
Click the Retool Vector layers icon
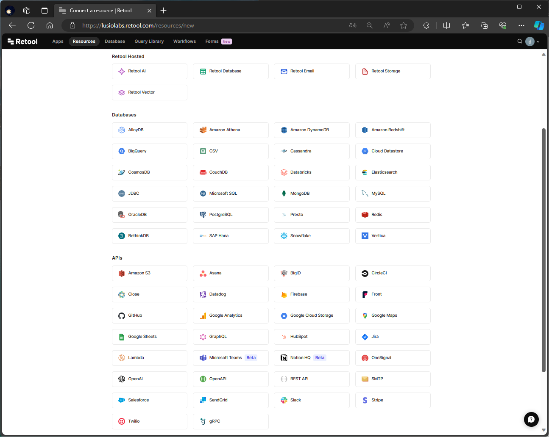pos(122,93)
